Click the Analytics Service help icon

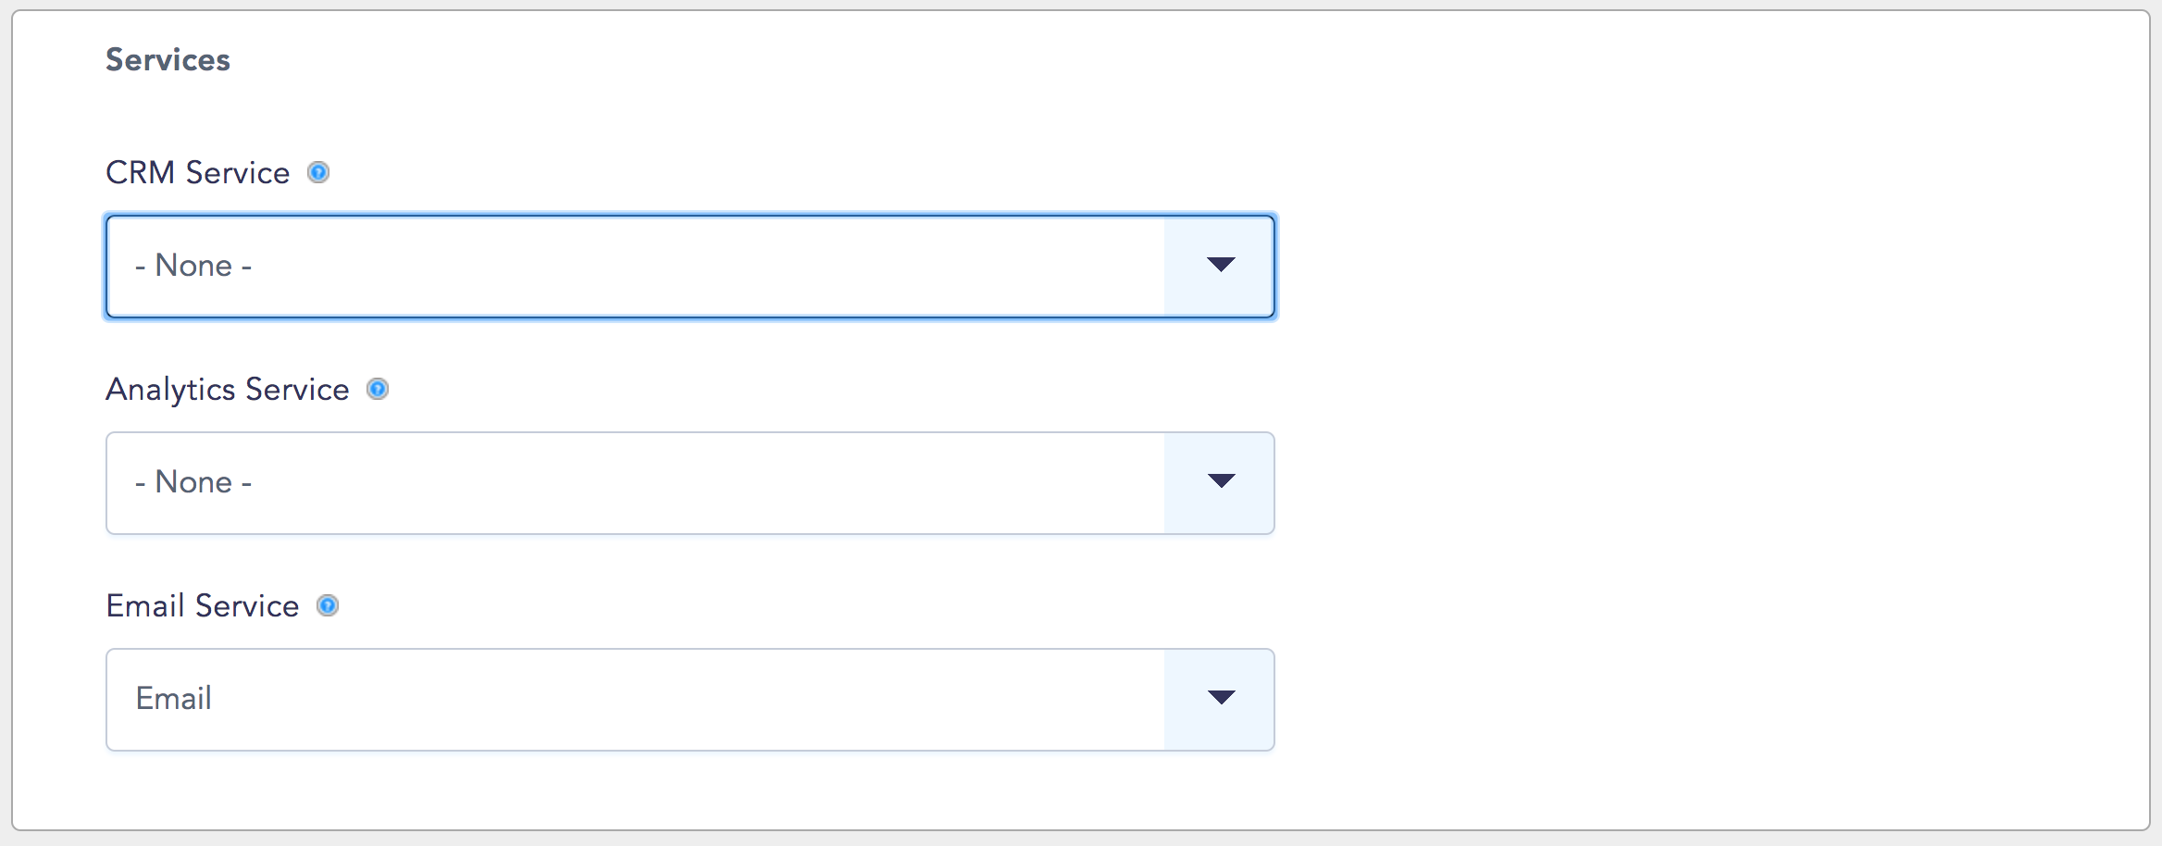(x=378, y=389)
